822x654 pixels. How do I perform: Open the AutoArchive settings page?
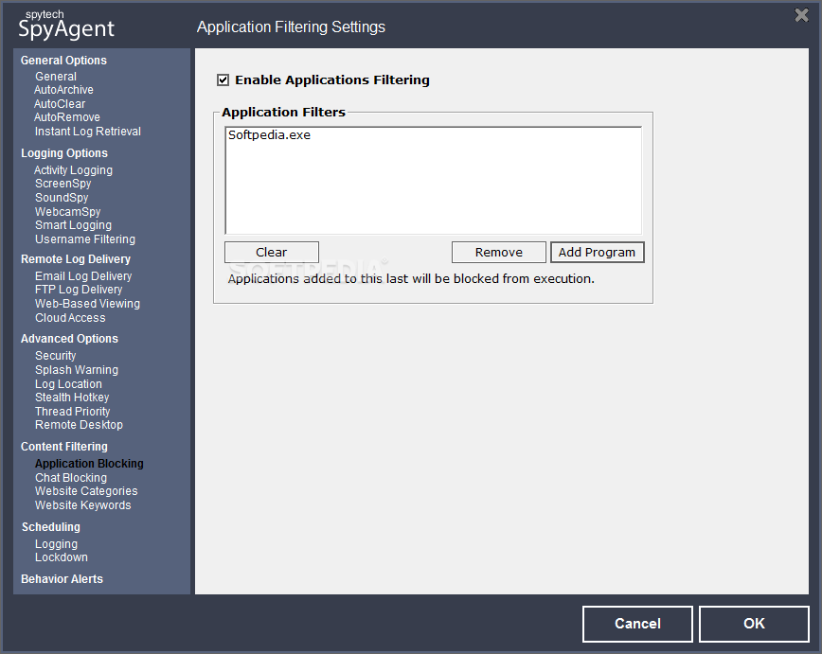coord(63,90)
